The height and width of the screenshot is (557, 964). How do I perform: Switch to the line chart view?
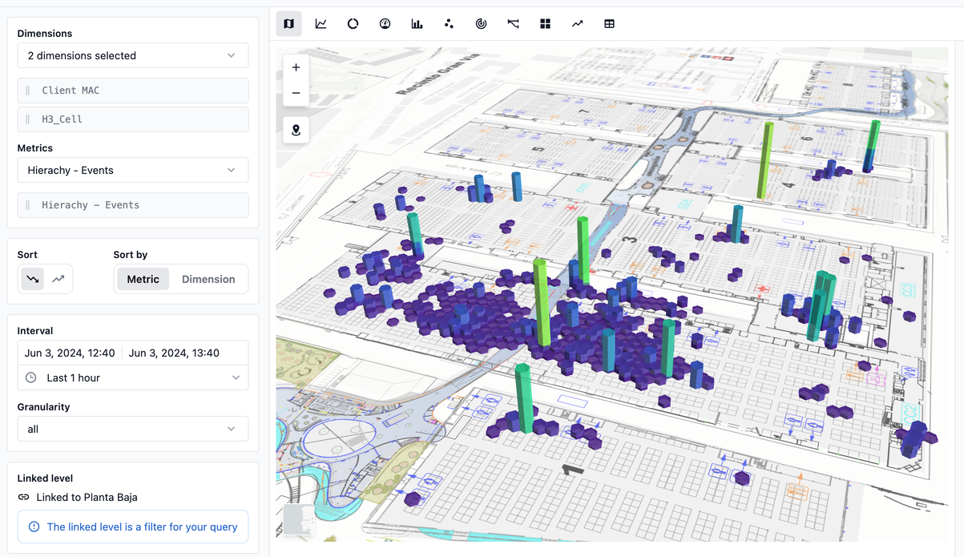(321, 24)
